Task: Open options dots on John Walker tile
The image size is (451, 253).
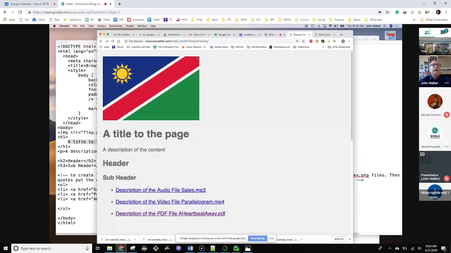Action: click(x=447, y=83)
